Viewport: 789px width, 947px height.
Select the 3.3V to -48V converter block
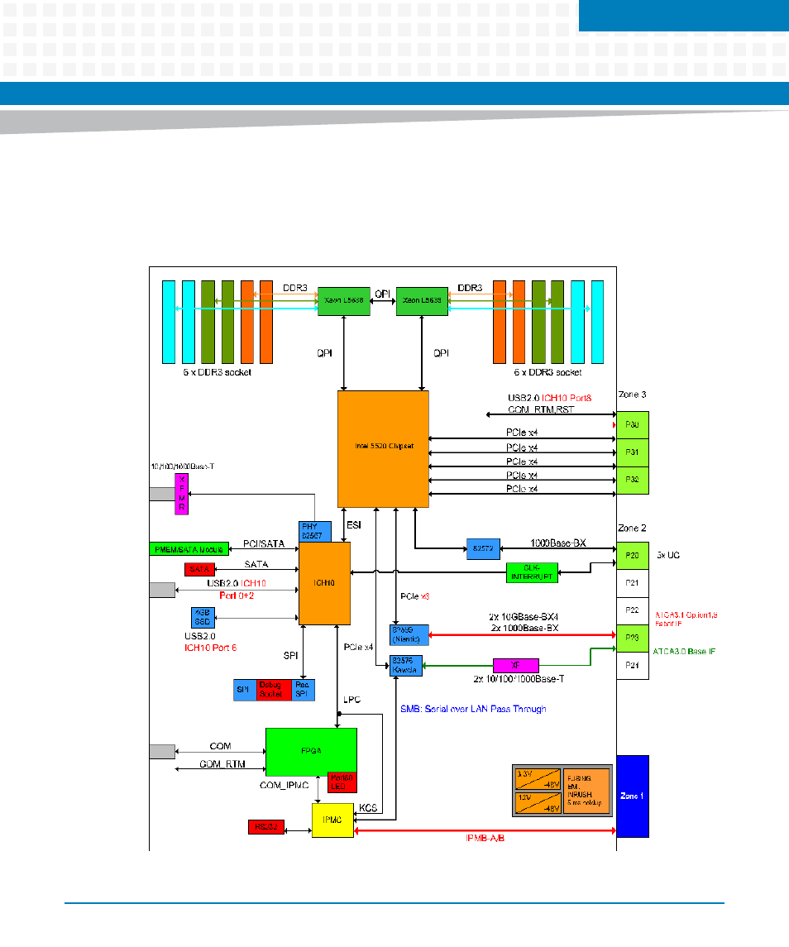click(538, 779)
